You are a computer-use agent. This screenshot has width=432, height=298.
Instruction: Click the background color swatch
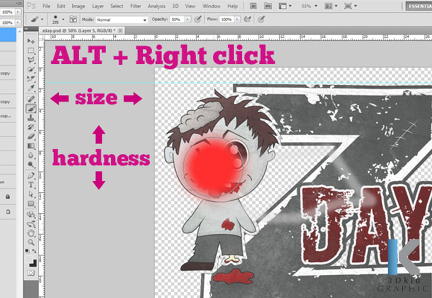point(33,263)
